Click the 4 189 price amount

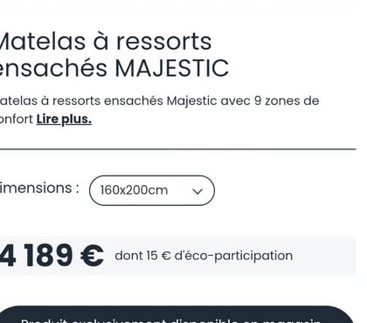click(37, 256)
